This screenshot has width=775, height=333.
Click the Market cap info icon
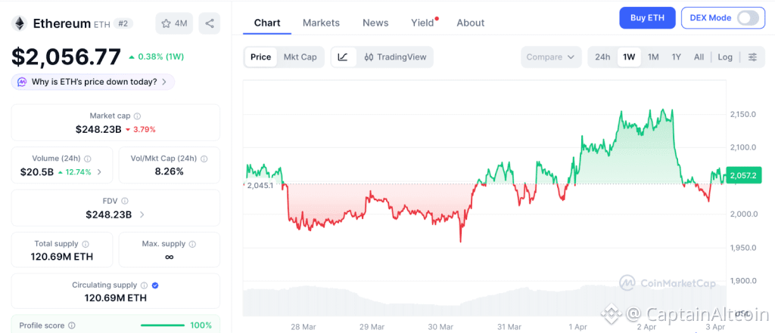pos(137,116)
